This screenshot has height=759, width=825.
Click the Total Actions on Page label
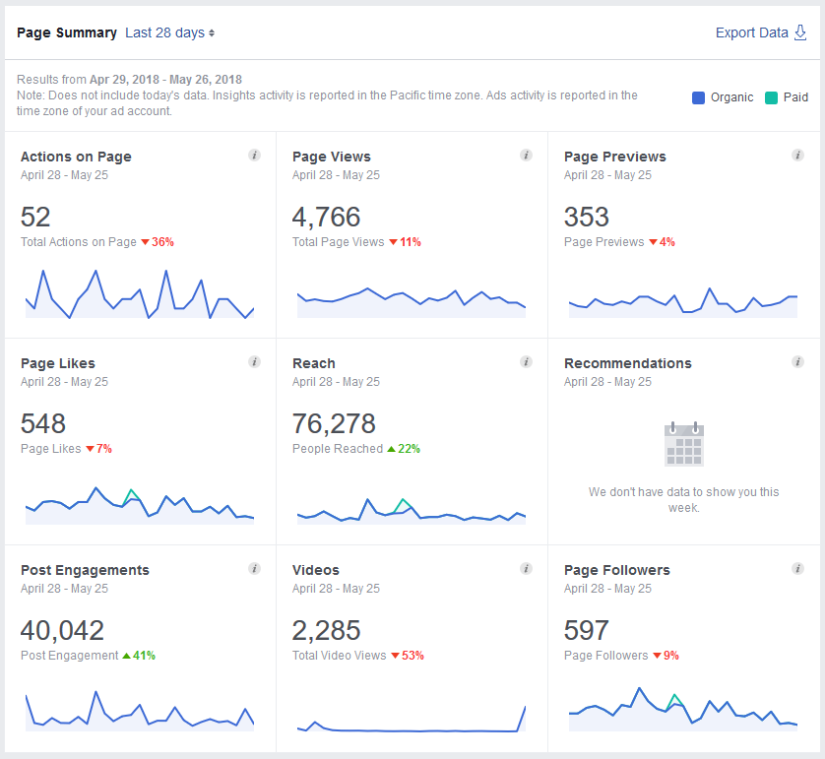click(x=79, y=242)
